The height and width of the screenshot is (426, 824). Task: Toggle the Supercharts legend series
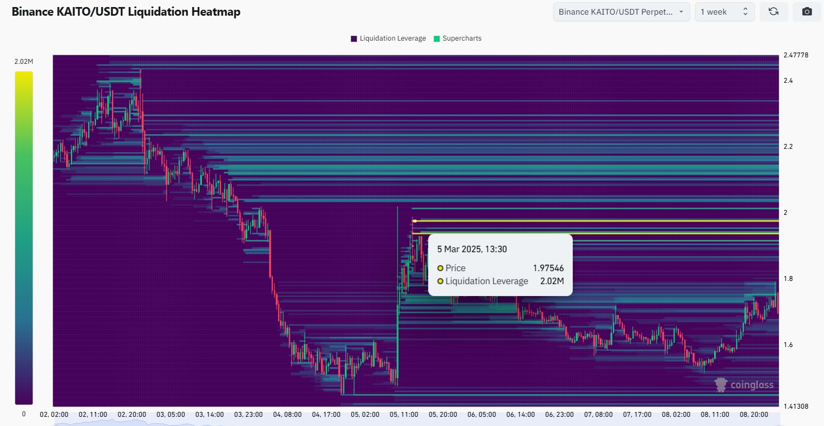[x=457, y=38]
